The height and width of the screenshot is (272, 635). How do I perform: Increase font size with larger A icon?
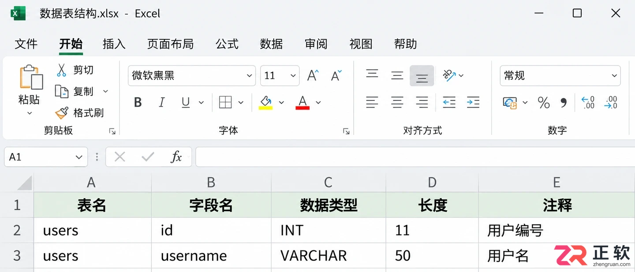pos(313,75)
